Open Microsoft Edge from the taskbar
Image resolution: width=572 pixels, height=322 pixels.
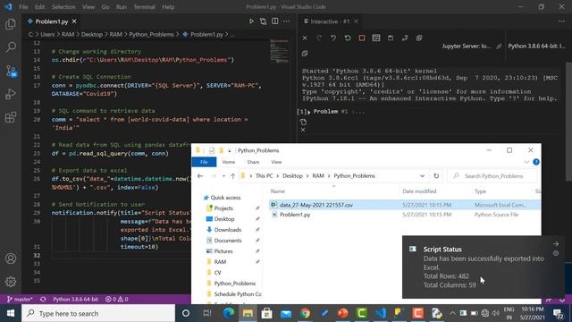(x=229, y=313)
